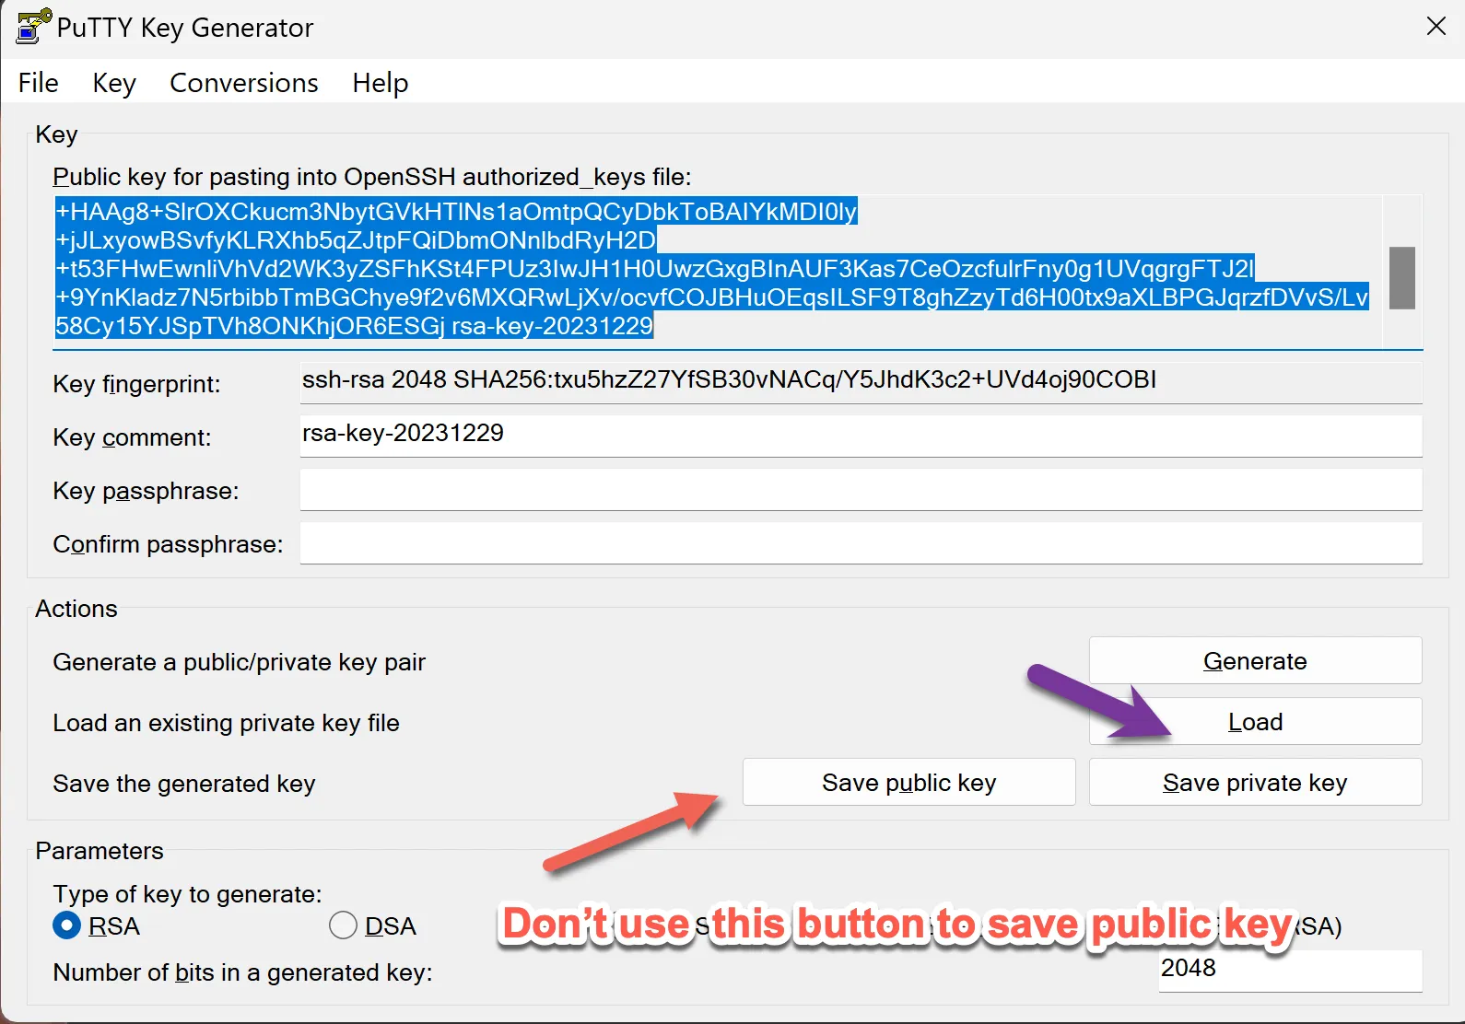The image size is (1465, 1024).
Task: Select the RSA key type radio button
Action: pos(67,925)
